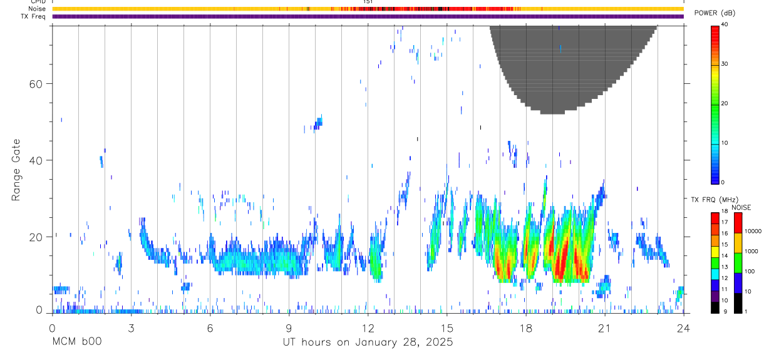This screenshot has height=355, width=769.
Task: Click the 'TX Freq' row label at top
Action: click(x=34, y=16)
